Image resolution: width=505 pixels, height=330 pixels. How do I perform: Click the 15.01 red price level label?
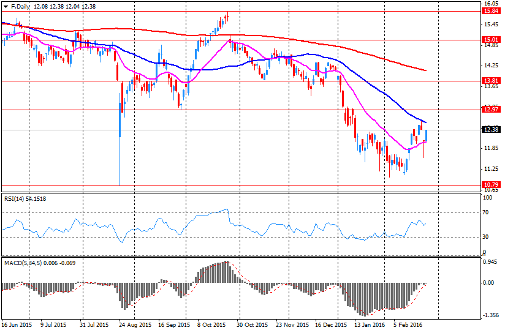[x=491, y=40]
